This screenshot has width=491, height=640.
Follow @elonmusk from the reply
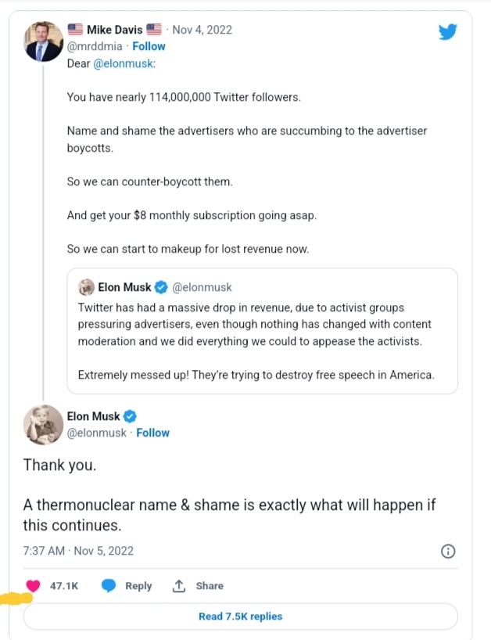point(152,433)
